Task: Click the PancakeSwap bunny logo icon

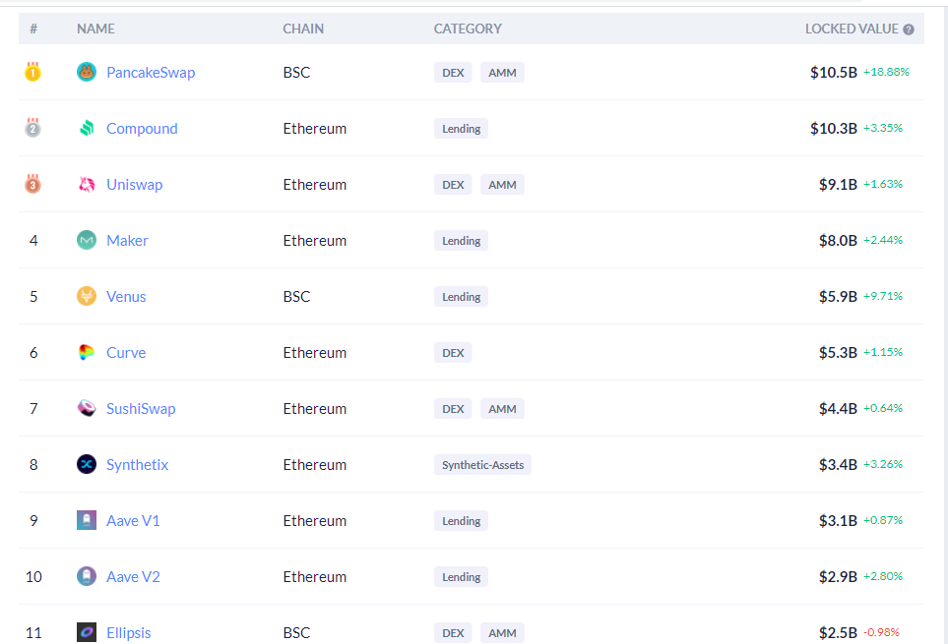Action: 87,72
